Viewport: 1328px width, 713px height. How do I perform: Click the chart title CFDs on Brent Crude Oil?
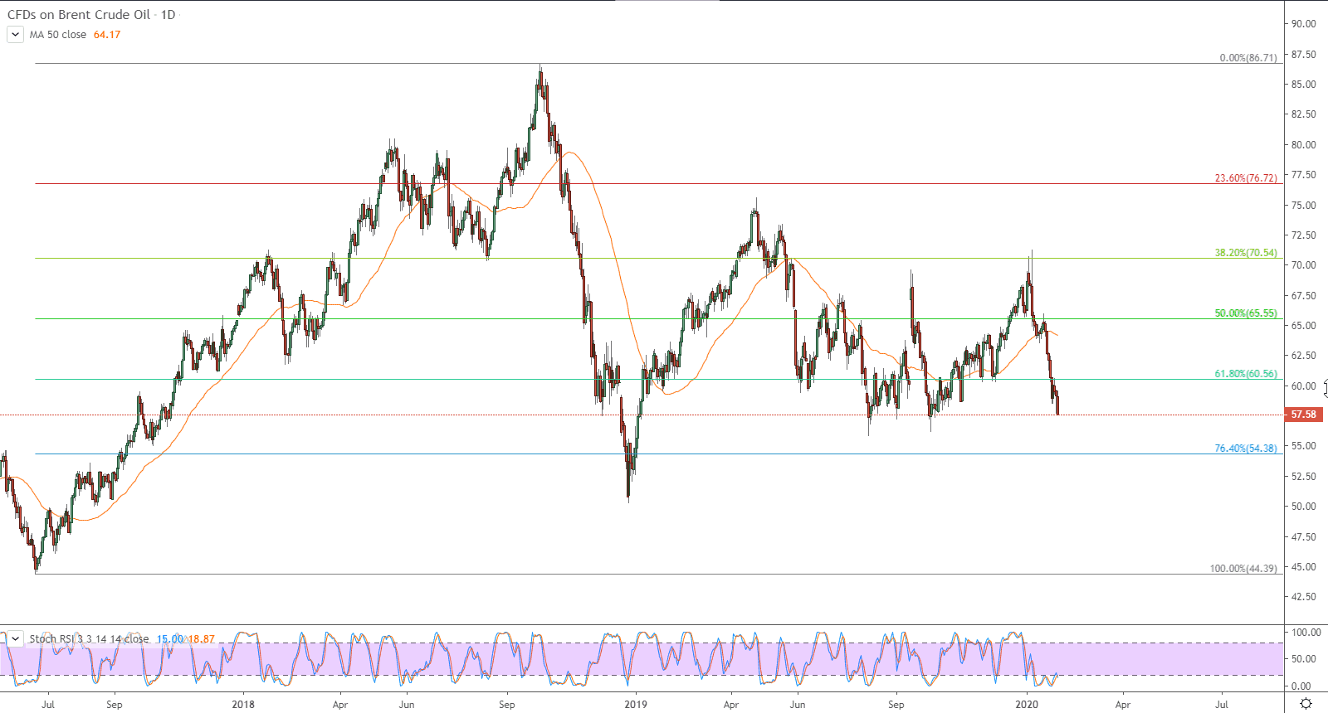(x=79, y=15)
